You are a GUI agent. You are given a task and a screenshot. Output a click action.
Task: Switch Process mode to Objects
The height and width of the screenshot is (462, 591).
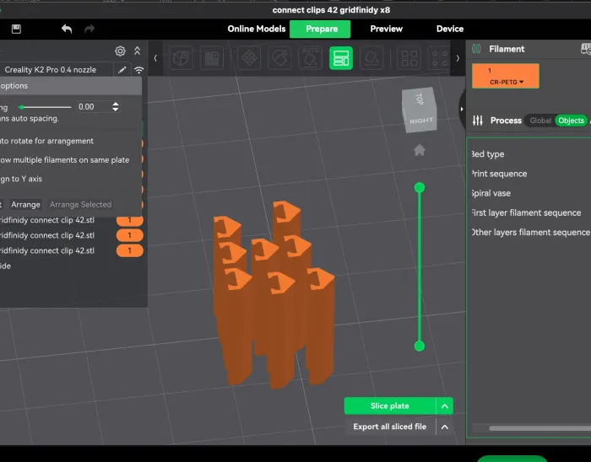pos(571,121)
